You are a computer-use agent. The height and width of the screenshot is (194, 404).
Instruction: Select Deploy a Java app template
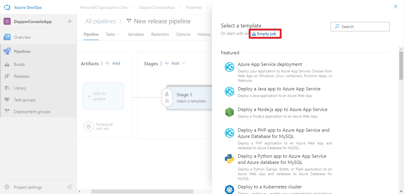278,92
